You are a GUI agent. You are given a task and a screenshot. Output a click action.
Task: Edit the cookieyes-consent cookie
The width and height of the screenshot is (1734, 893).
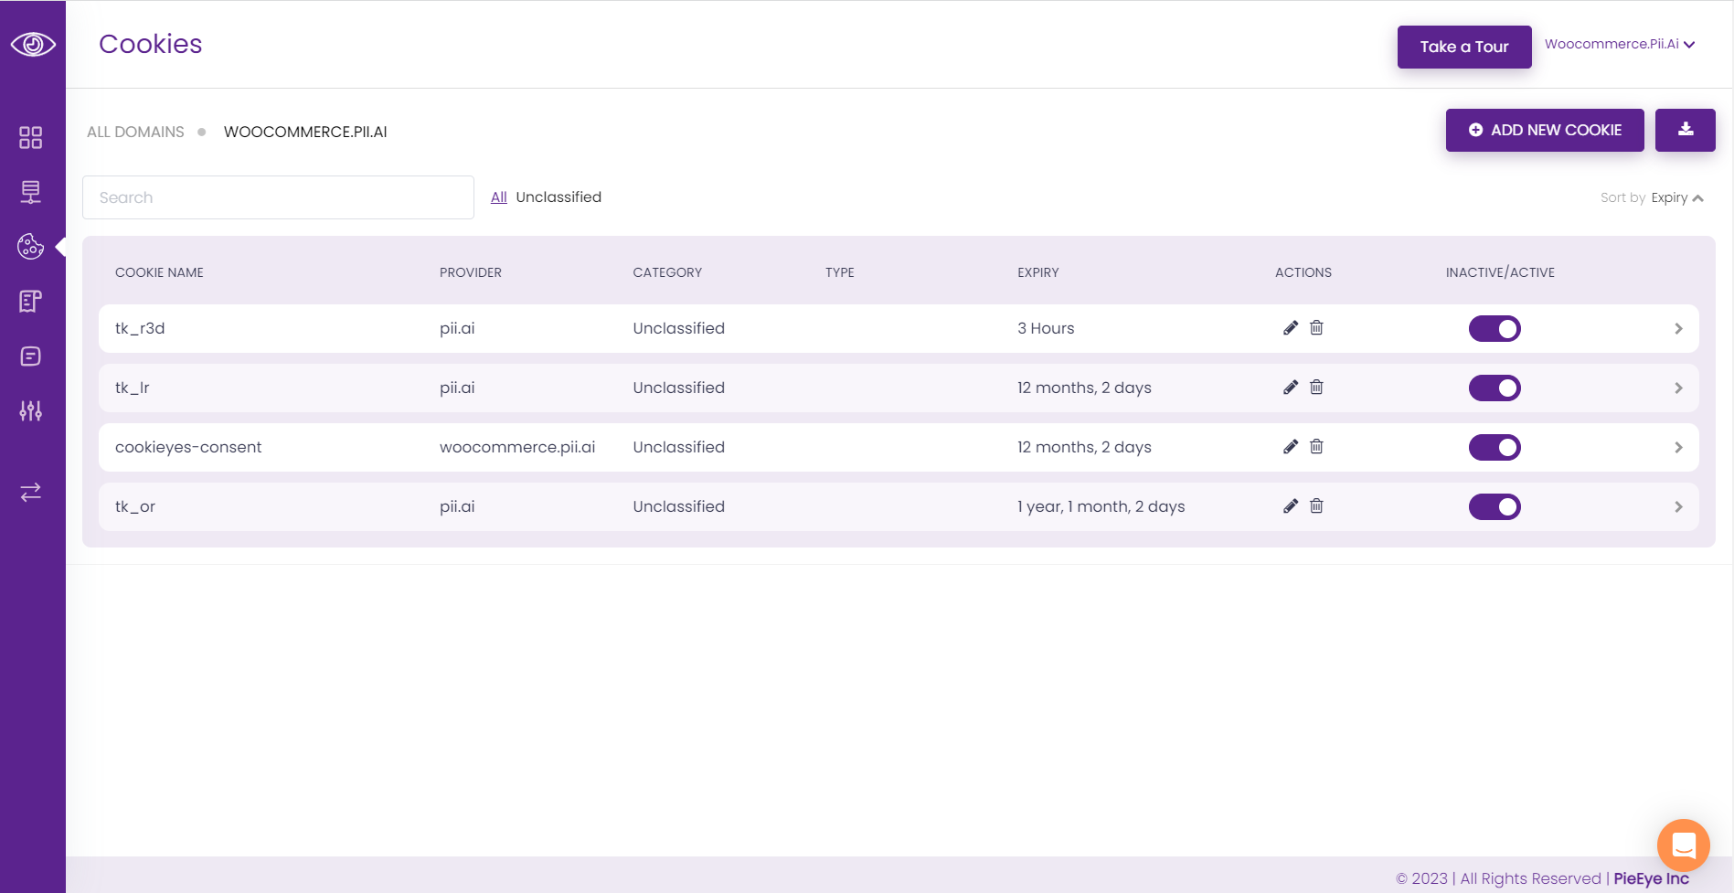coord(1291,447)
